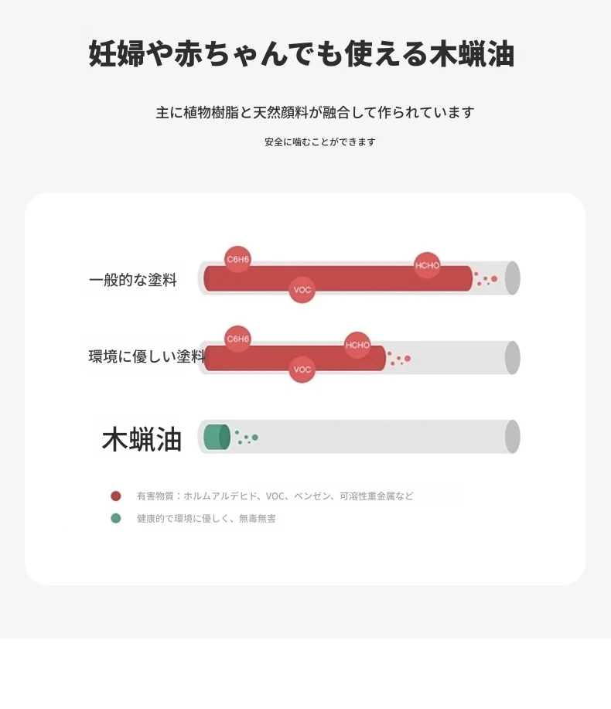The height and width of the screenshot is (709, 611).
Task: Click the 安全に噛むことができます text
Action: click(319, 142)
